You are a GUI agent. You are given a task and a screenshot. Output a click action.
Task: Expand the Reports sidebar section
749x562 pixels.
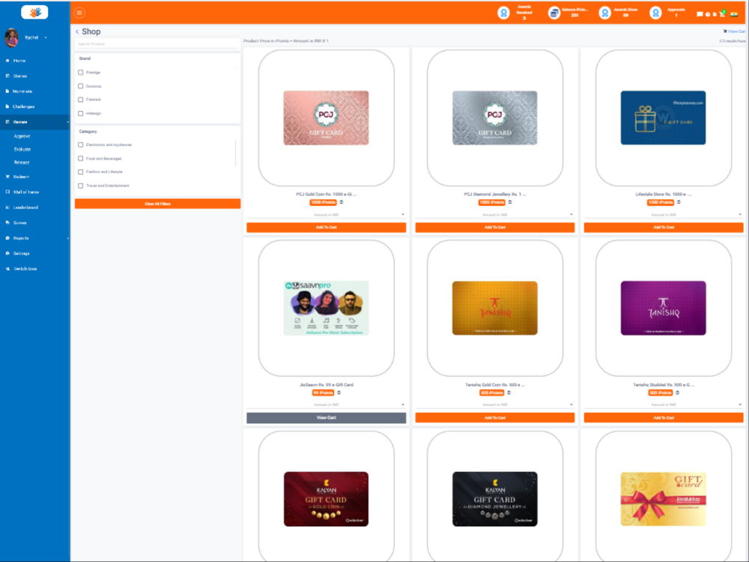pyautogui.click(x=67, y=238)
